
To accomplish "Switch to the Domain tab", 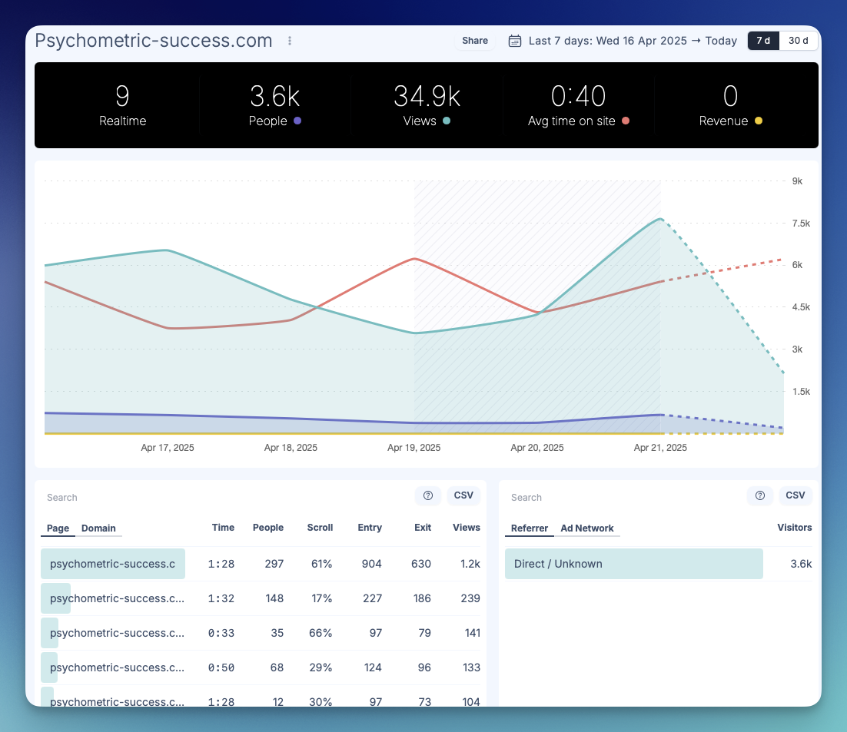I will [x=99, y=528].
